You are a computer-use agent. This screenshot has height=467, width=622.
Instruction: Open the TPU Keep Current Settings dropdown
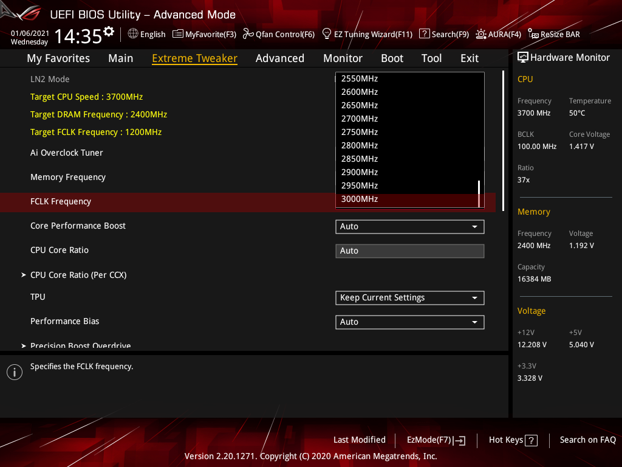click(x=410, y=298)
